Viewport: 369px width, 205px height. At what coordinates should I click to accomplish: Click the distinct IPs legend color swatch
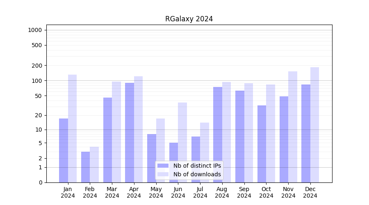pos(163,166)
